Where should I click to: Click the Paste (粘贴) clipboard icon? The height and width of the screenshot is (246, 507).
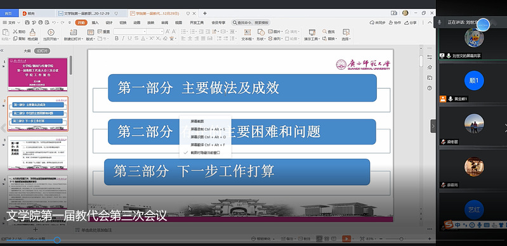pos(6,32)
